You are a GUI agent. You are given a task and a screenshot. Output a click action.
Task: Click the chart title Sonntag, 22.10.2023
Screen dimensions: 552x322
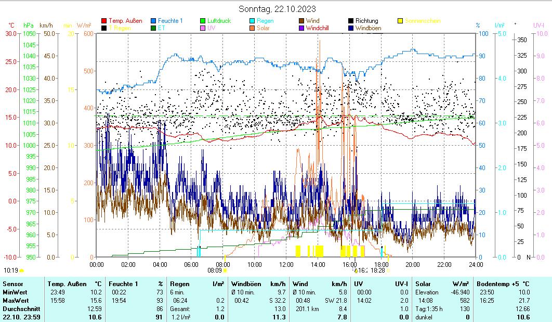pyautogui.click(x=277, y=9)
